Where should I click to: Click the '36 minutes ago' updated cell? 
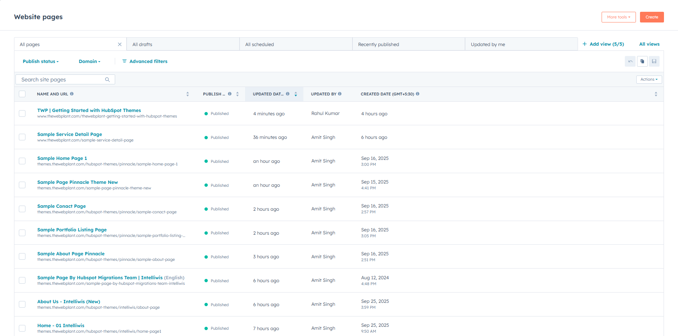270,137
